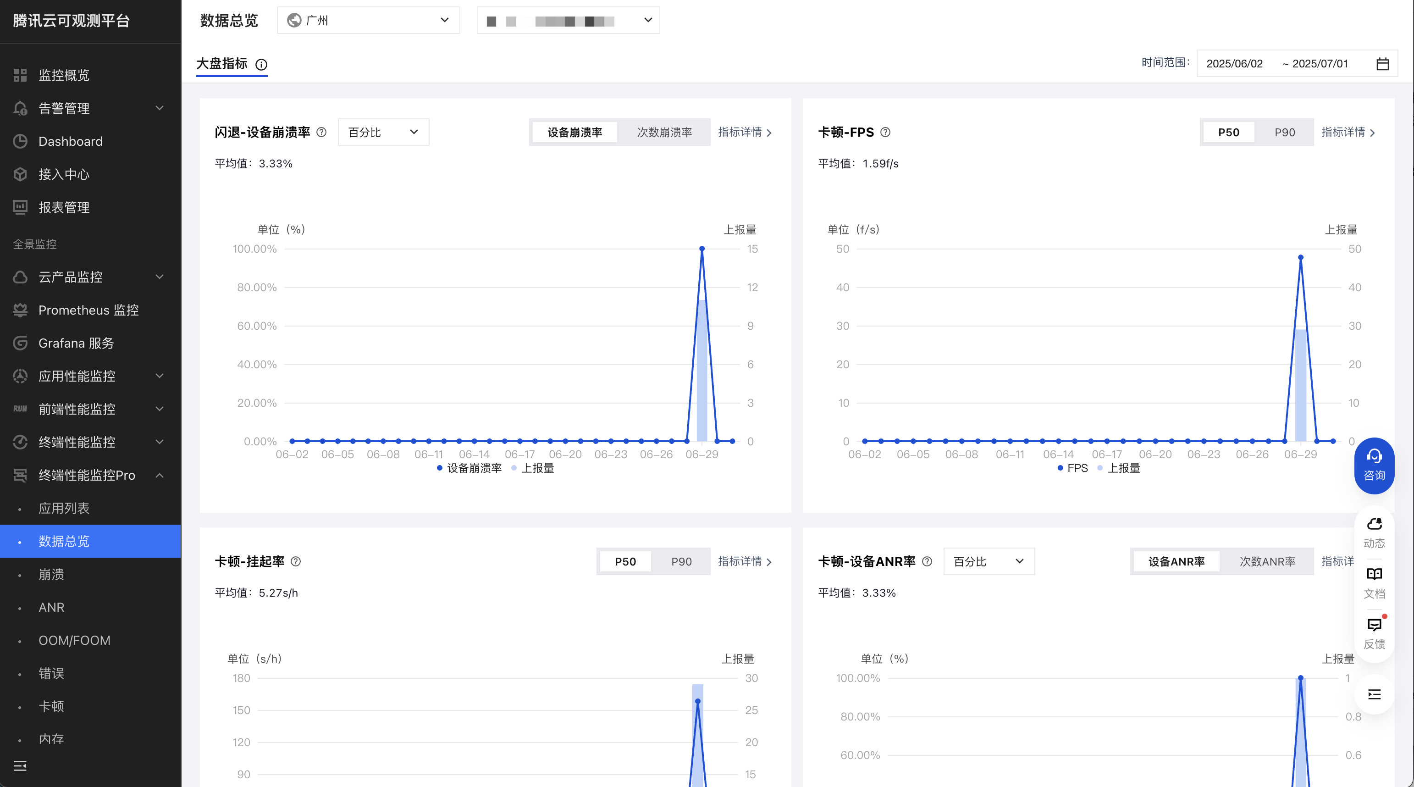Image resolution: width=1414 pixels, height=787 pixels.
Task: Switch ANR chart to 次数ANR率
Action: click(x=1267, y=561)
